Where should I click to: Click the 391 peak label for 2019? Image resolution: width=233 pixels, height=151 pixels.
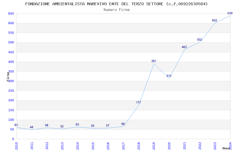pos(154,61)
